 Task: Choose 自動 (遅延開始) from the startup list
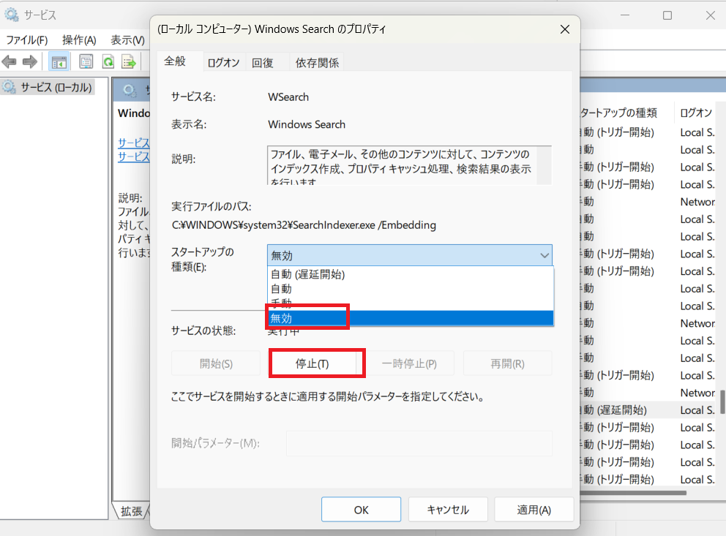(x=411, y=274)
